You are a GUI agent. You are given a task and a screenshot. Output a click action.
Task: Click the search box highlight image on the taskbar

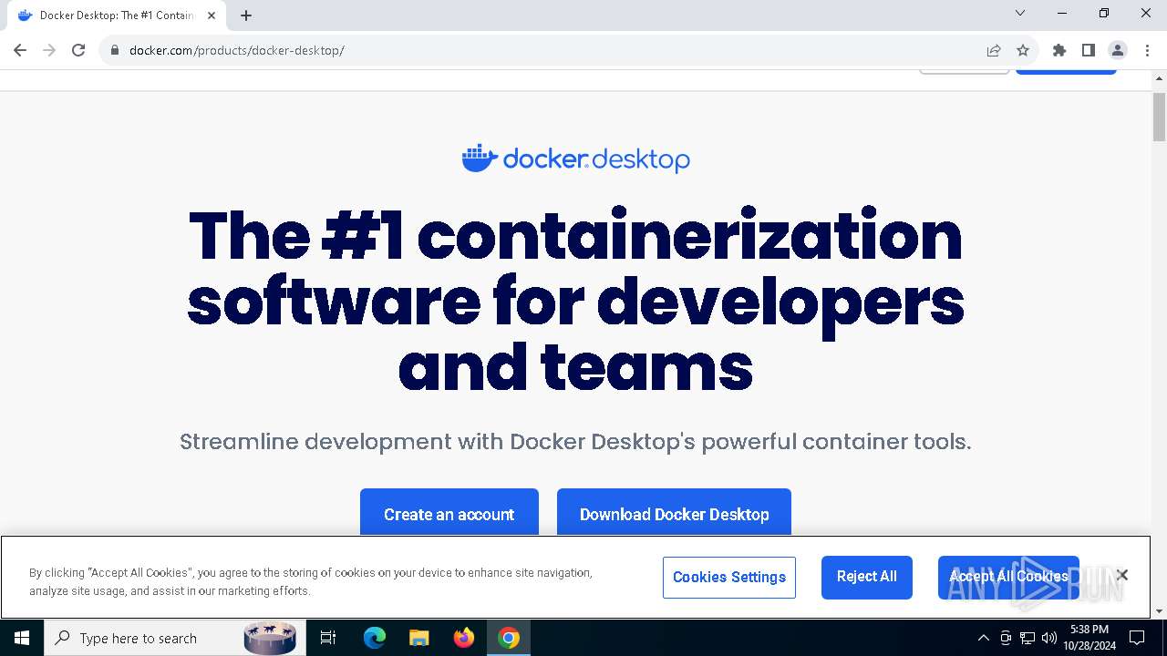click(270, 638)
